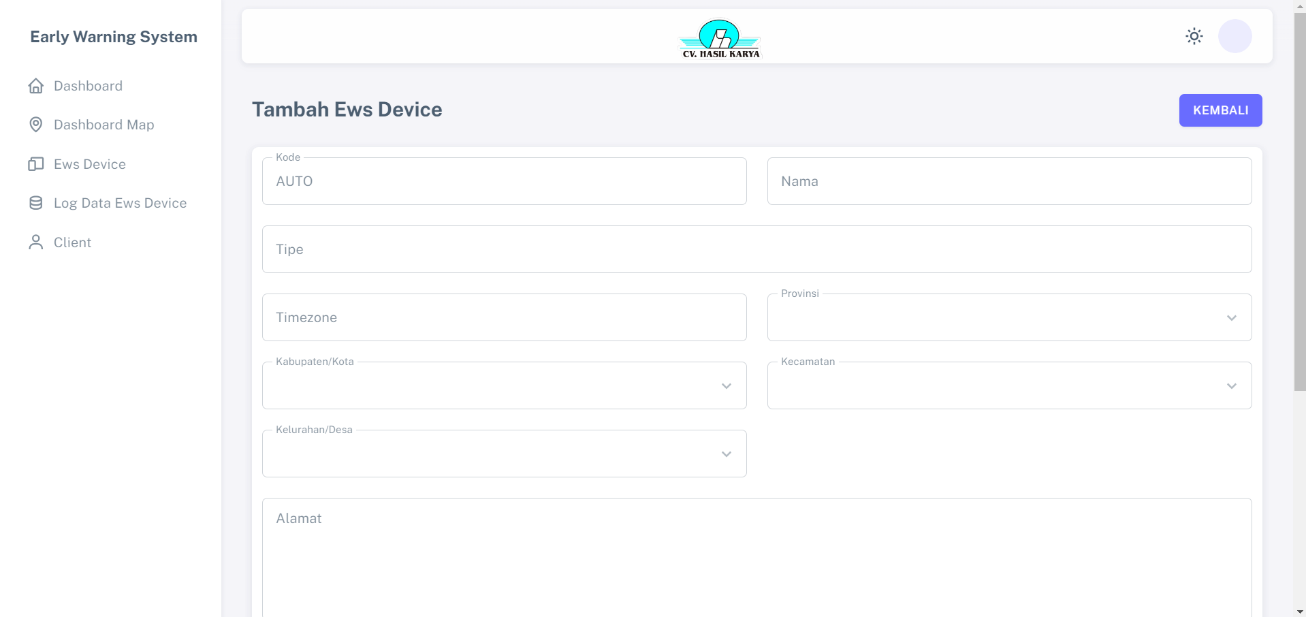
Task: Focus the Nama input field
Action: pyautogui.click(x=1009, y=181)
